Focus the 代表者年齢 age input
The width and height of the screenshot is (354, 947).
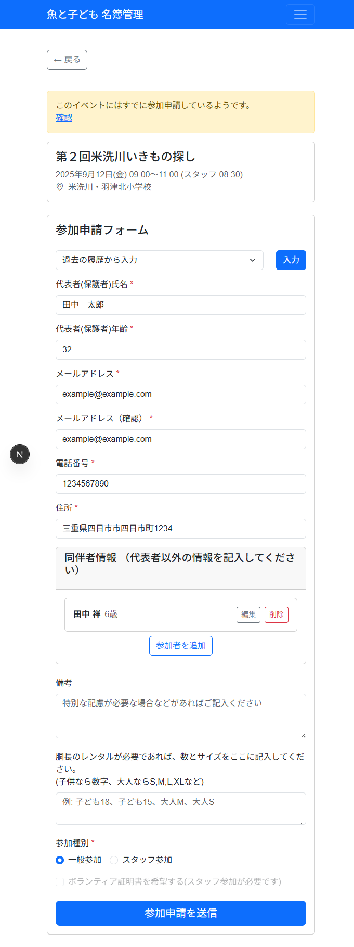pos(180,350)
